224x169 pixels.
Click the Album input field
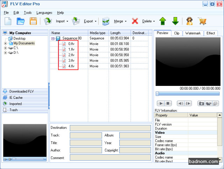coord(135,135)
